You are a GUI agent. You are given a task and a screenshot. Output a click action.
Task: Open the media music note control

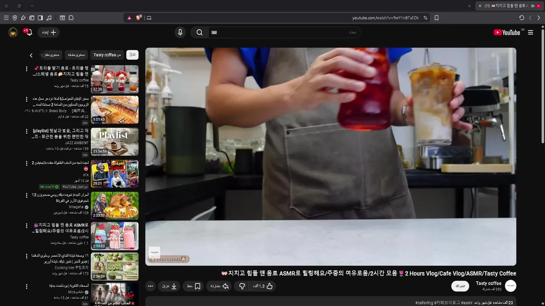coord(49,18)
